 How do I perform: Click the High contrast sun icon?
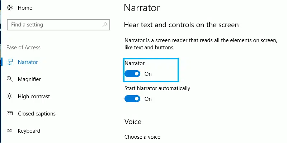10,97
